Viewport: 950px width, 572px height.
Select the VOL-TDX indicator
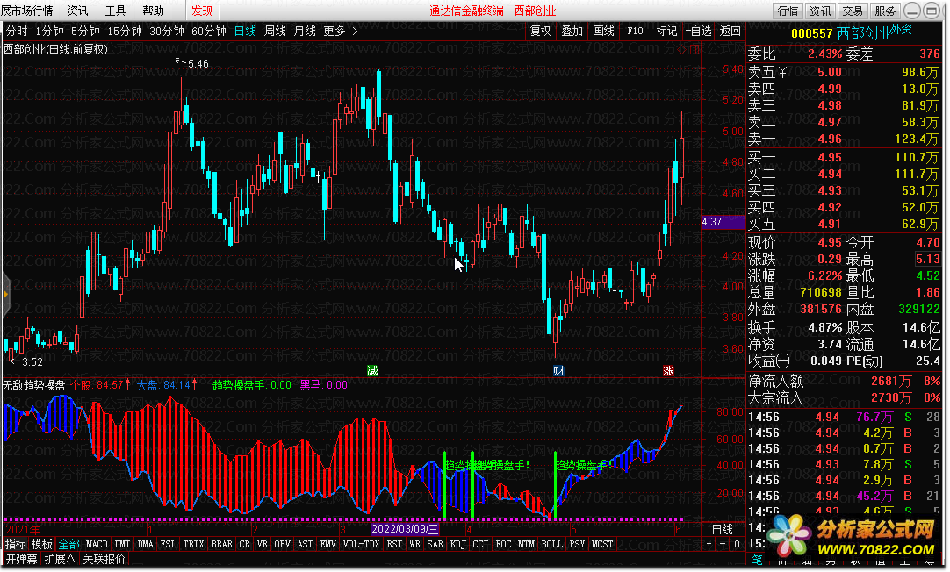[x=361, y=544]
